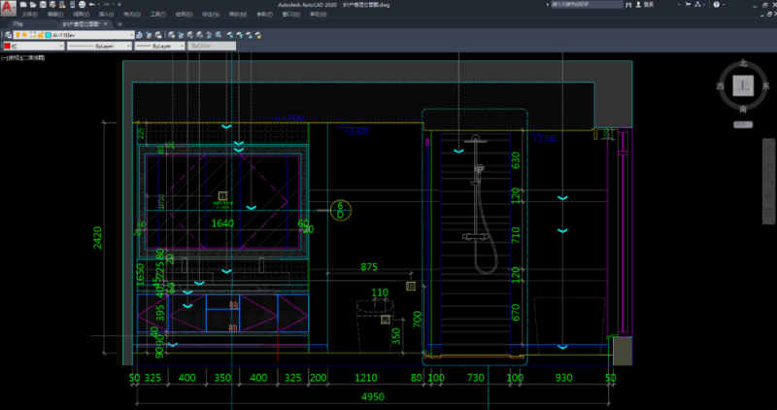Toggle the layer lock icon
This screenshot has width=777, height=410.
coord(43,34)
